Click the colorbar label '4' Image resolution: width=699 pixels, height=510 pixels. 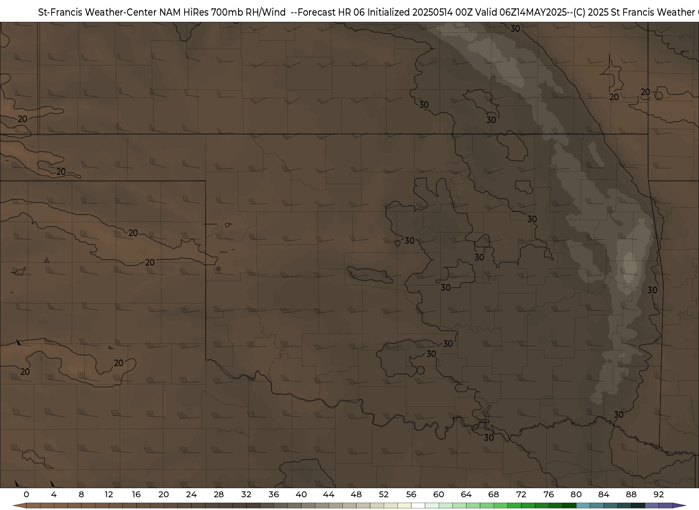pos(54,494)
